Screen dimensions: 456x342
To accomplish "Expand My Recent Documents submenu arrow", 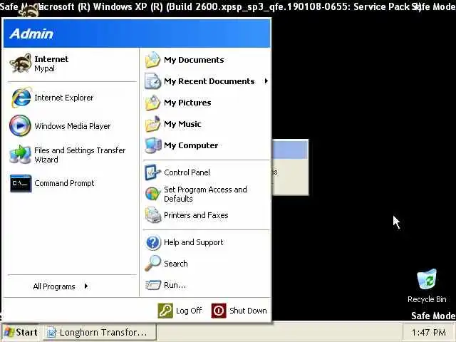I will pos(266,81).
